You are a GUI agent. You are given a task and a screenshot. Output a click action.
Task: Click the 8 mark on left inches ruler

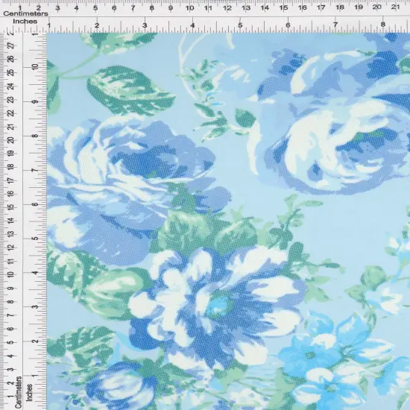[35, 136]
